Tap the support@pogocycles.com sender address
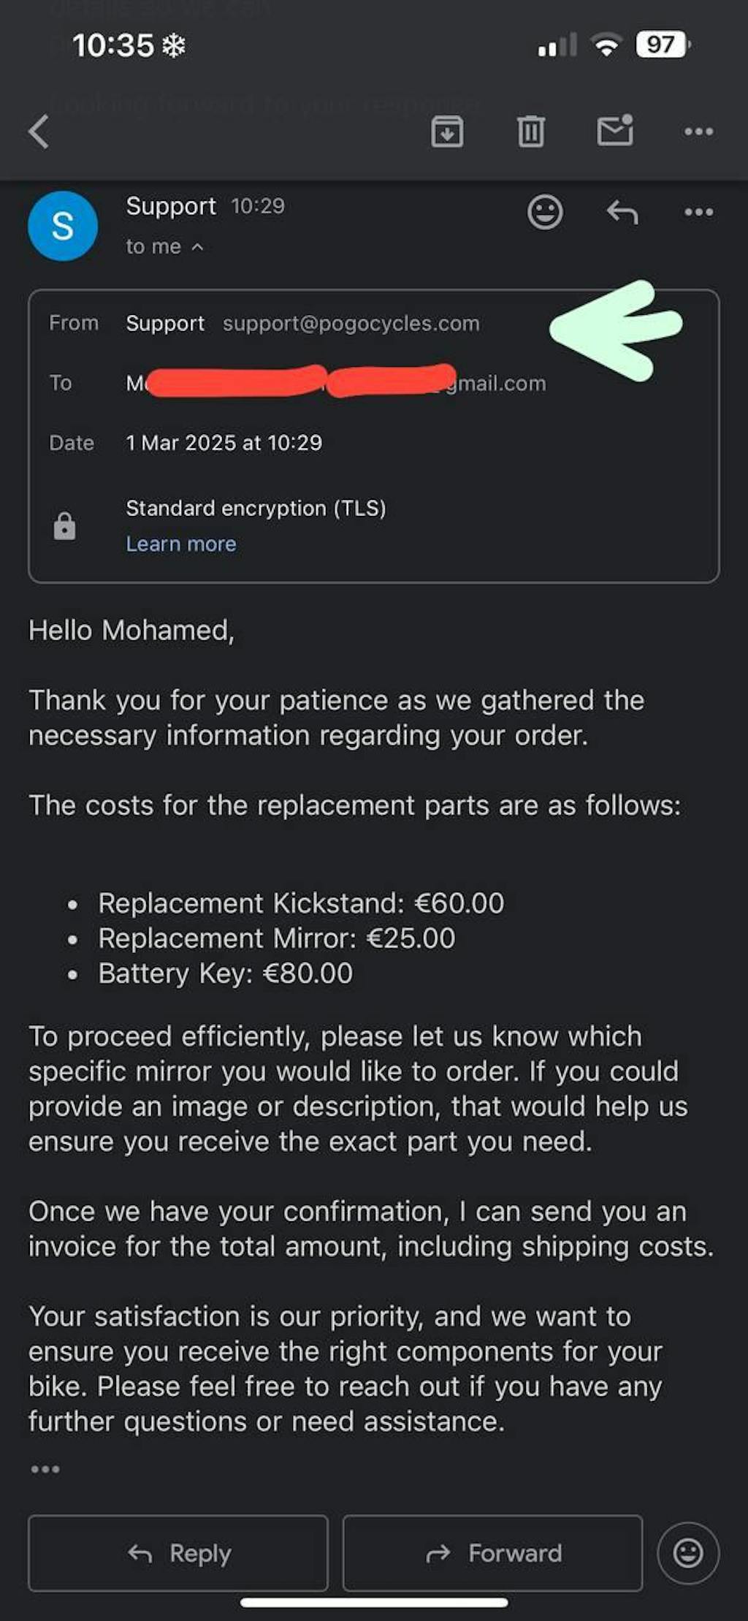This screenshot has height=1621, width=748. pyautogui.click(x=351, y=324)
